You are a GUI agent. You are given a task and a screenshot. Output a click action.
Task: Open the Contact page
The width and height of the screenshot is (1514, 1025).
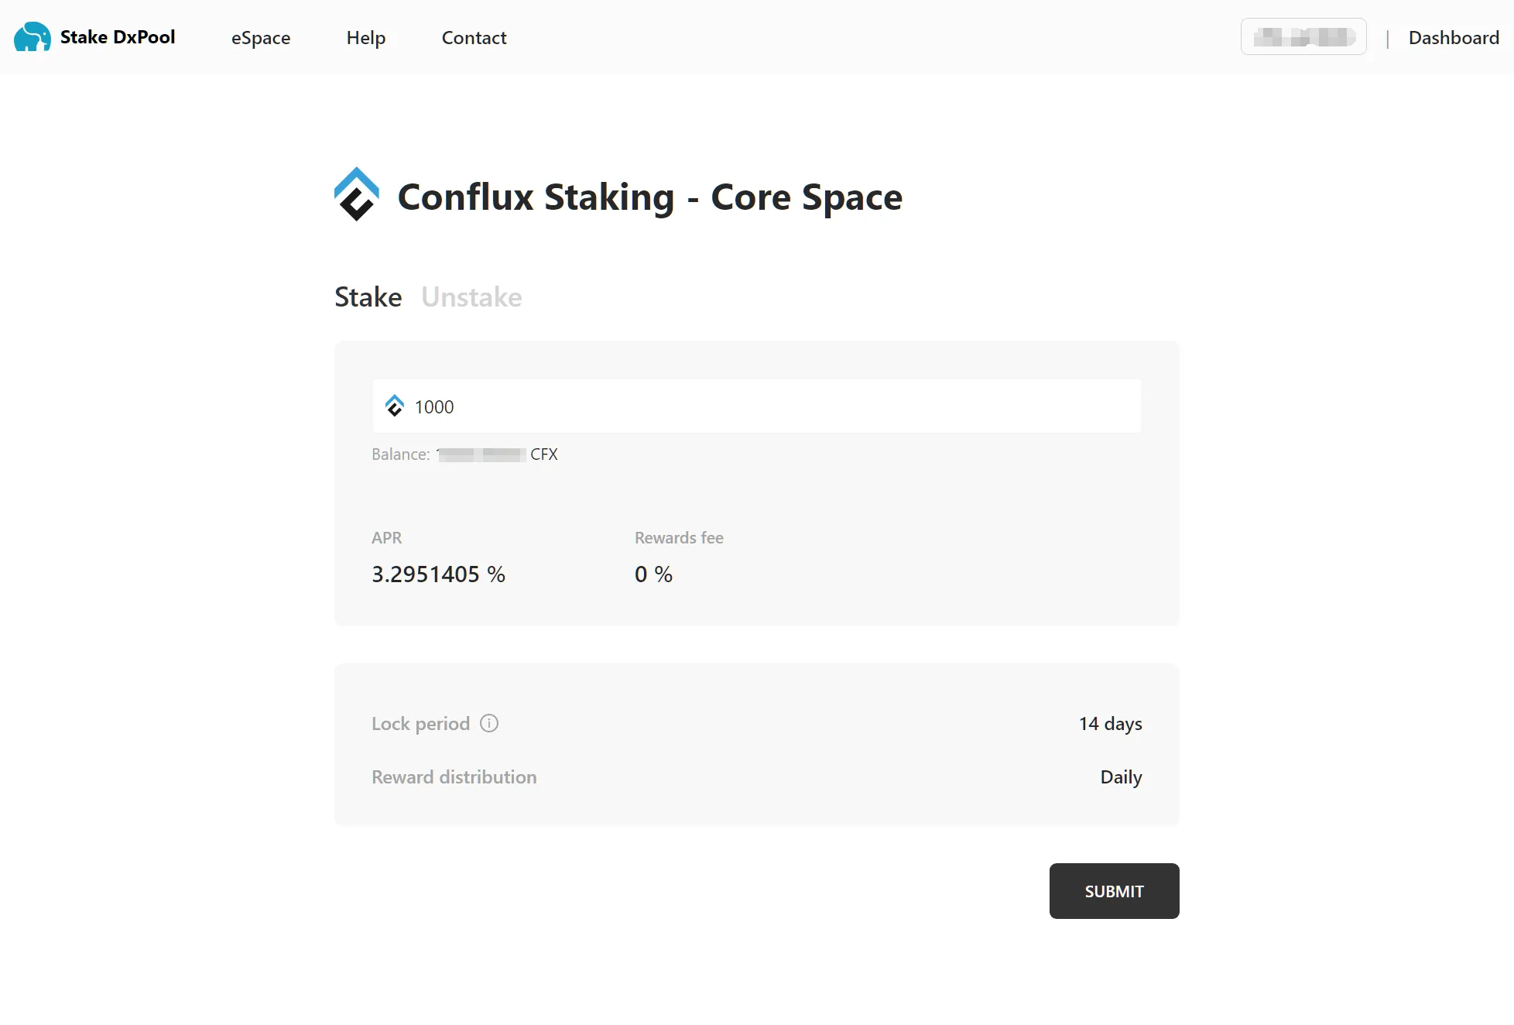474,37
